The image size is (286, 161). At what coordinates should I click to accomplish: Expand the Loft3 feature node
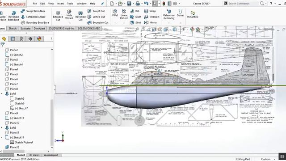2,127
